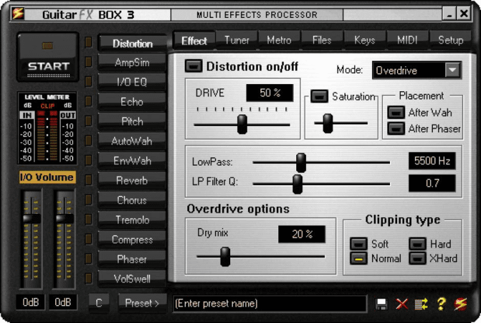Select Soft clipping type

(359, 244)
